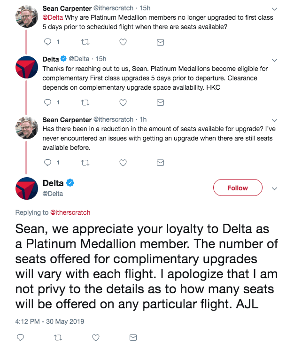Retweet Sean Carpenter's first tweet
Image resolution: width=294 pixels, height=352 pixels.
pyautogui.click(x=85, y=42)
